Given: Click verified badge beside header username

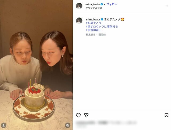Looking at the screenshot, I should [x=102, y=4].
